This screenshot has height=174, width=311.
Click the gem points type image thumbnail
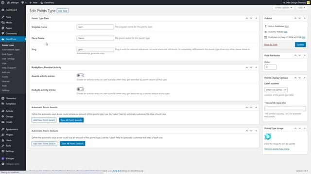point(268,136)
